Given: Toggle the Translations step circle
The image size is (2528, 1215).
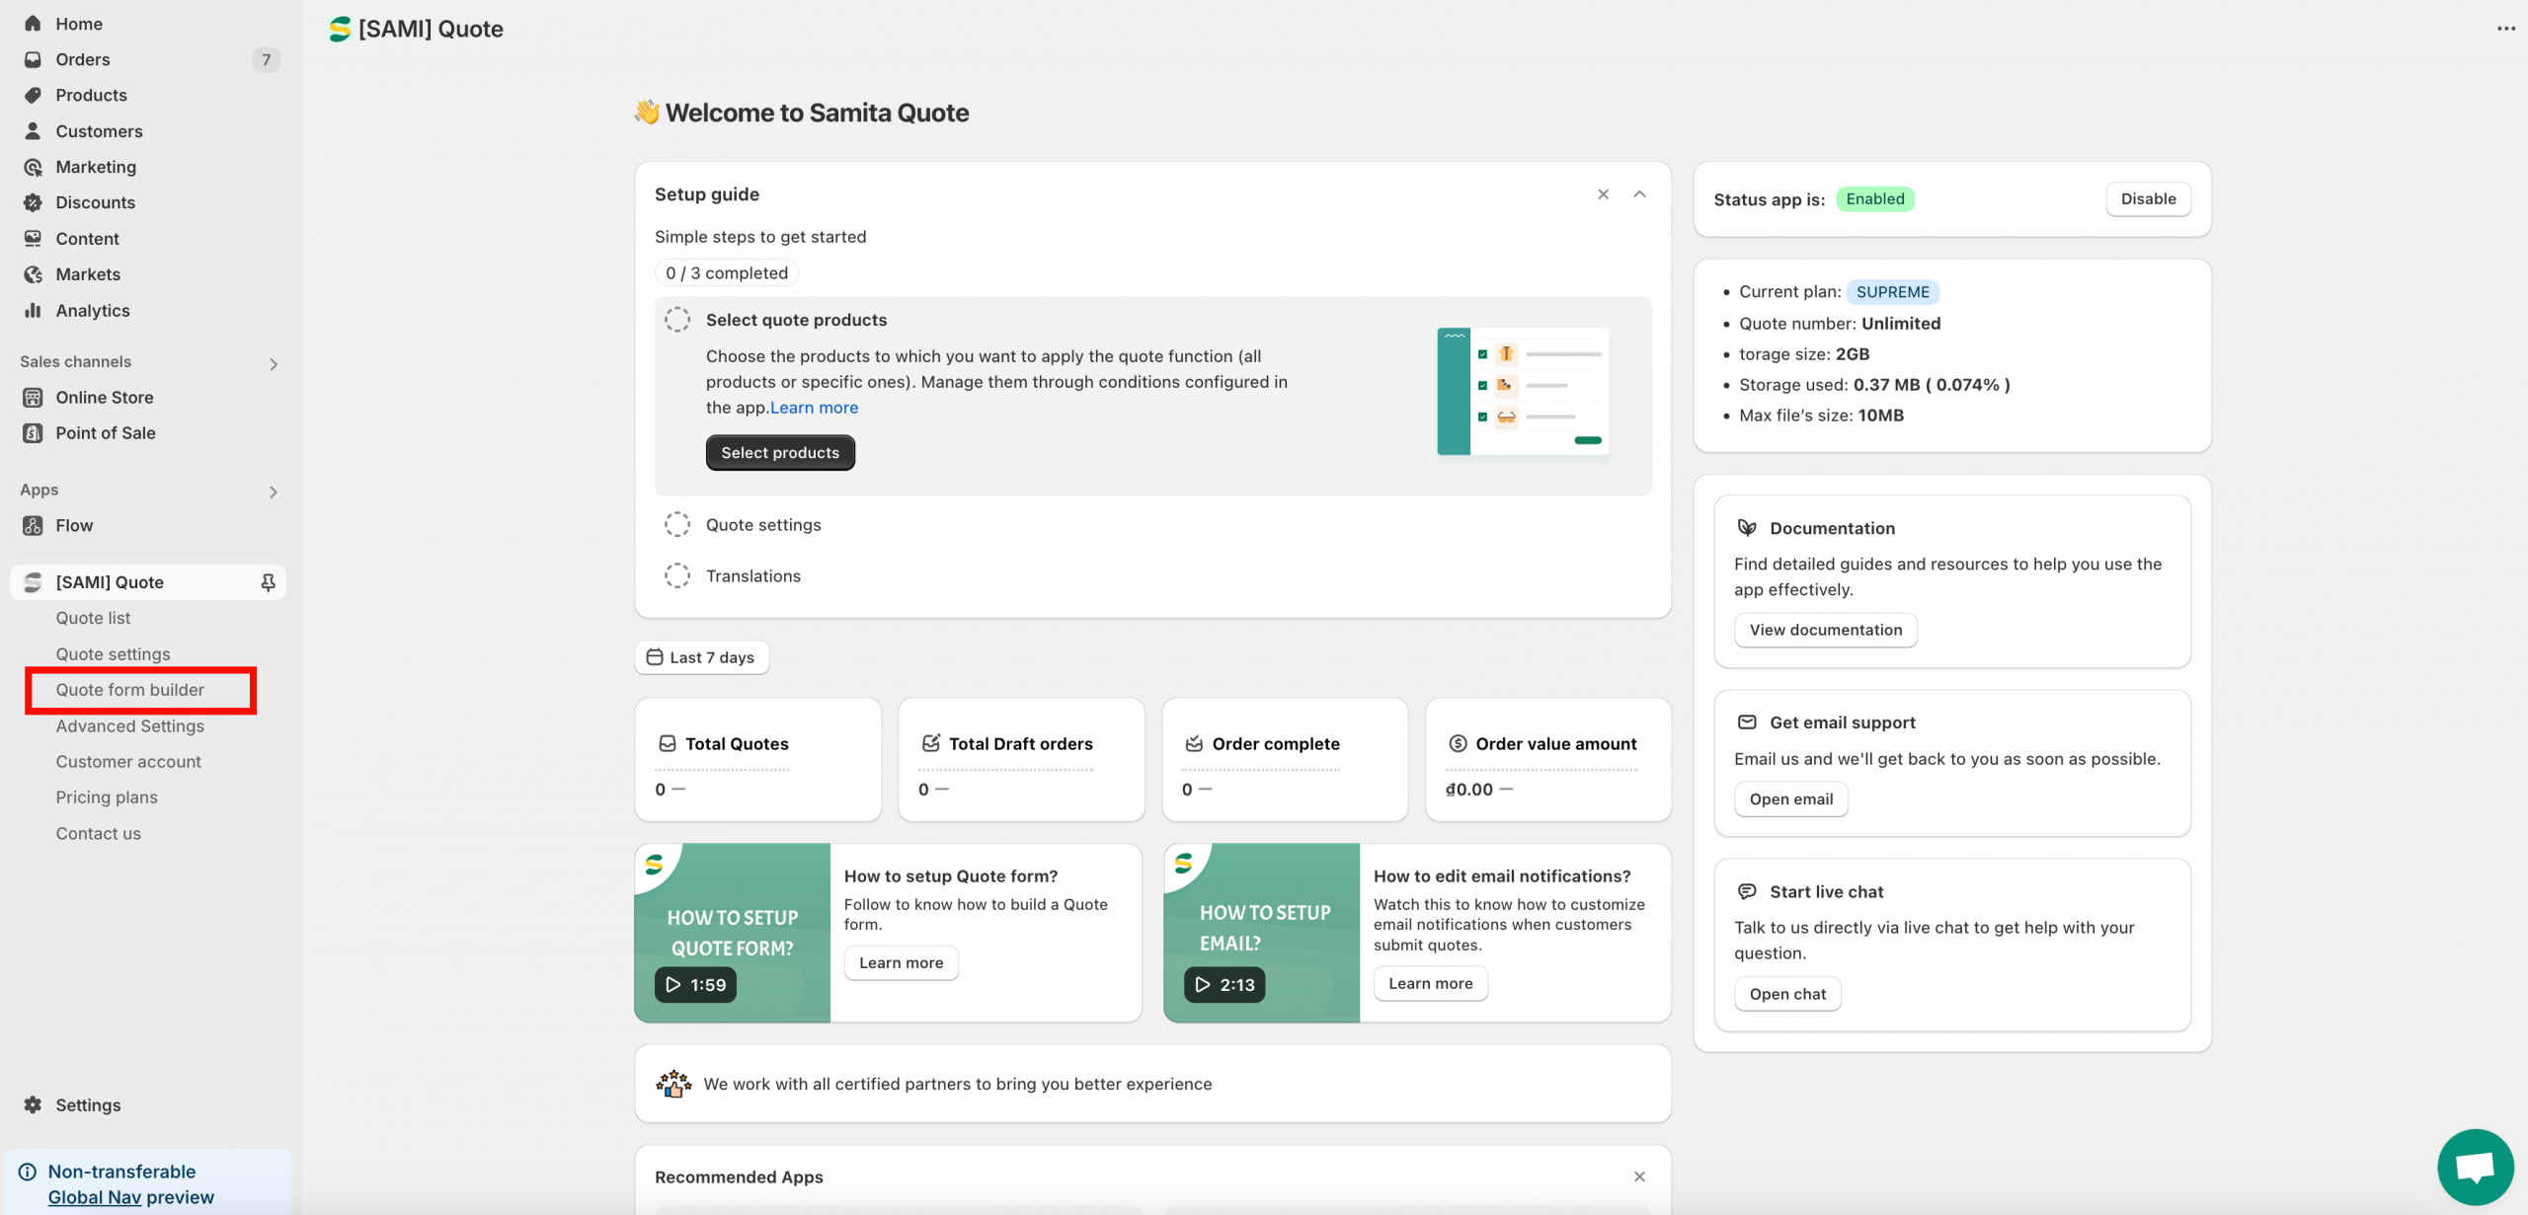Looking at the screenshot, I should (677, 575).
